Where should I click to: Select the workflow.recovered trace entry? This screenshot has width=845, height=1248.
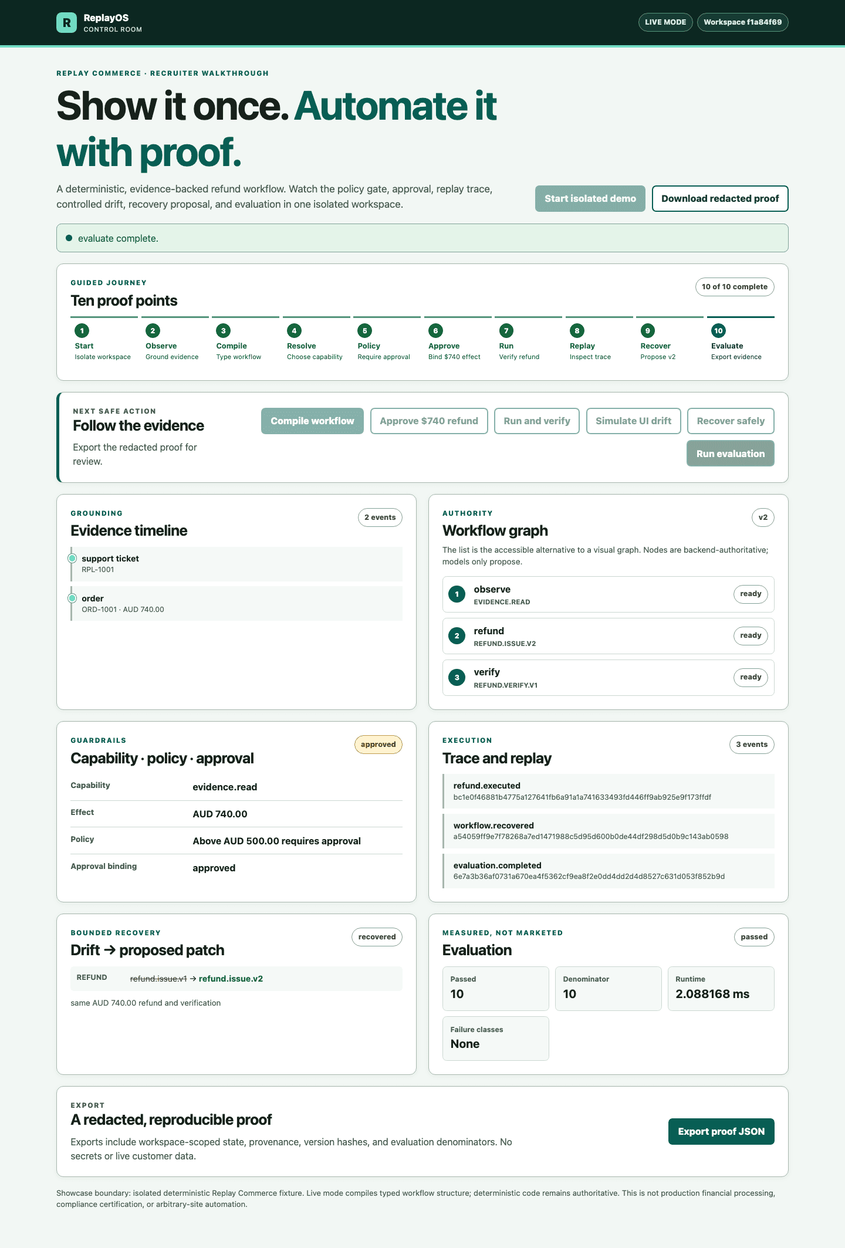pos(609,831)
